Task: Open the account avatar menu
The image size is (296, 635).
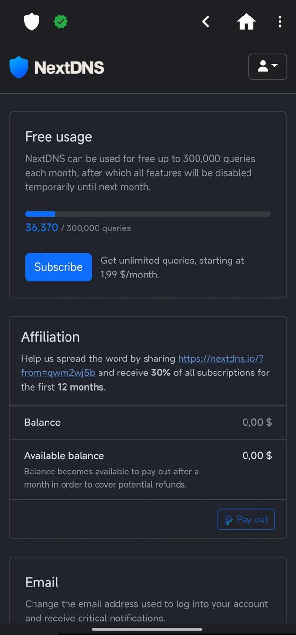Action: pyautogui.click(x=267, y=66)
